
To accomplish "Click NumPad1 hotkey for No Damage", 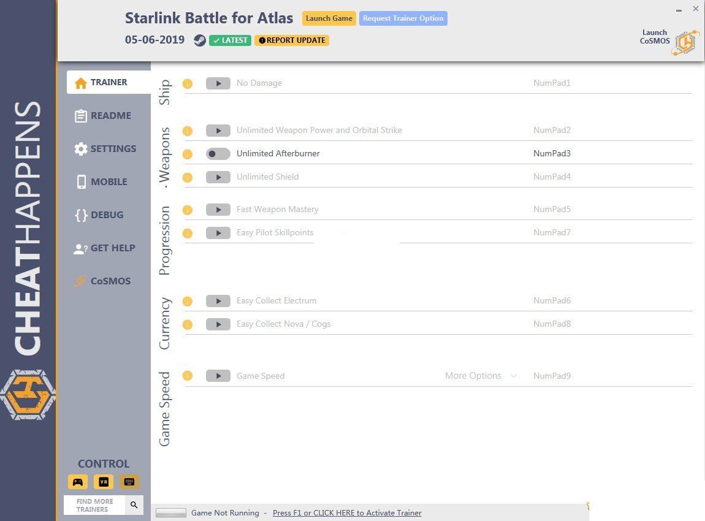I will coord(552,83).
